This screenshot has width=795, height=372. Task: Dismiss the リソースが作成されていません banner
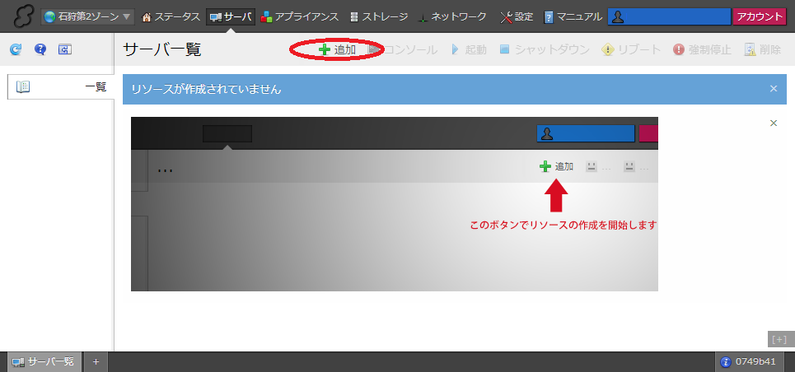pos(773,89)
